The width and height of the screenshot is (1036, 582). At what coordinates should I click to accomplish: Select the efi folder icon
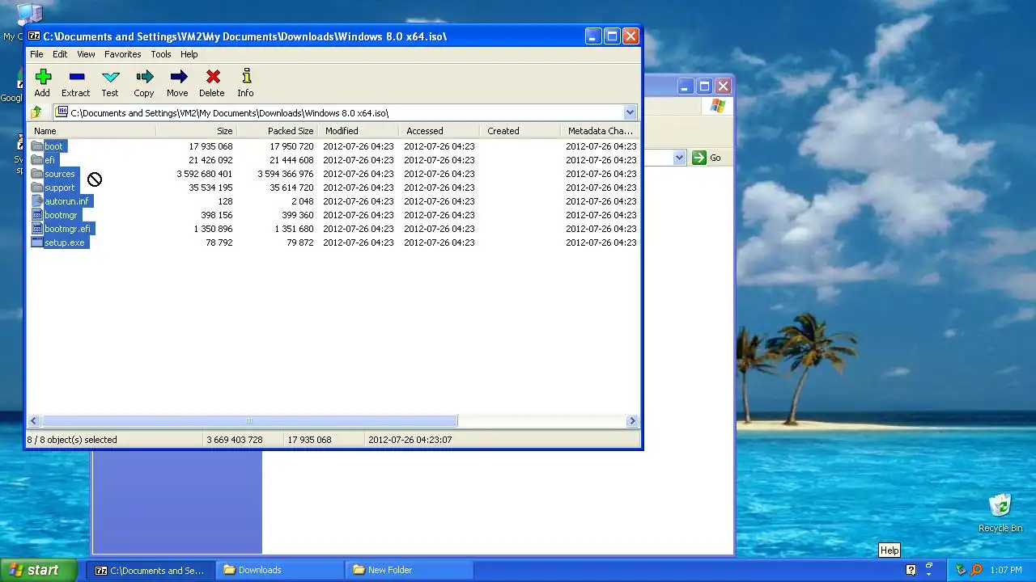pyautogui.click(x=36, y=160)
